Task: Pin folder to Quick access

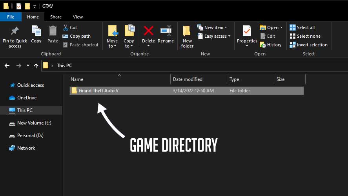Action: (x=15, y=37)
